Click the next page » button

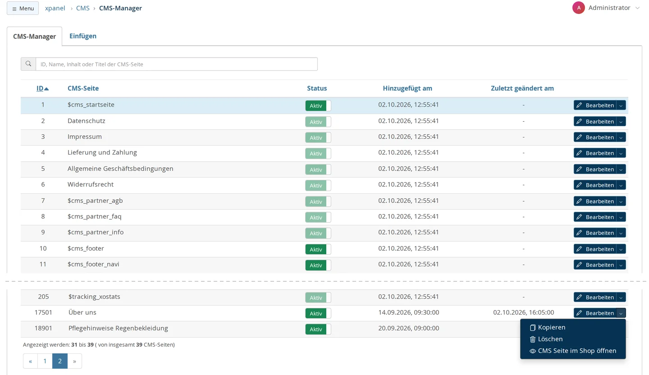(74, 361)
